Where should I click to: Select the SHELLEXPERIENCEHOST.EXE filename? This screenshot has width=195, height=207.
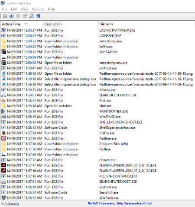pos(121,122)
